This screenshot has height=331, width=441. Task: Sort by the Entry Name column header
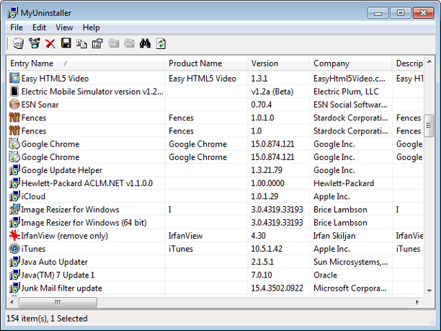click(x=85, y=63)
